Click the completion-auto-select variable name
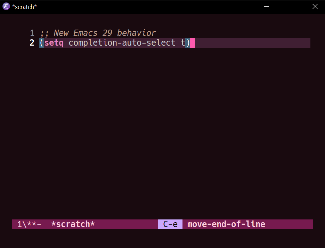Viewport: 325px width, 248px height. point(122,43)
